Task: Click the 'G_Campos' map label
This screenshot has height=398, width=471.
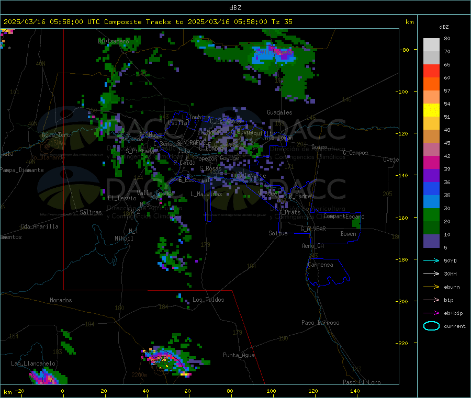Action: pyautogui.click(x=355, y=153)
